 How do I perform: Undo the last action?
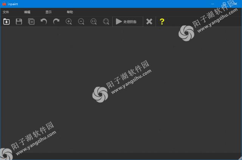point(44,21)
